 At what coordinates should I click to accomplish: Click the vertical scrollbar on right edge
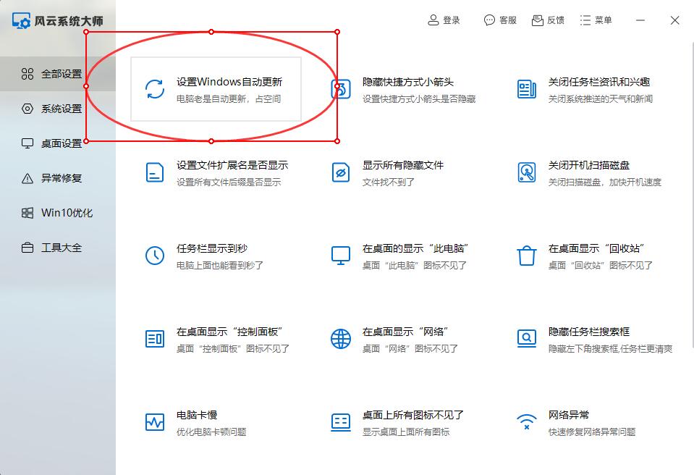pos(693,195)
